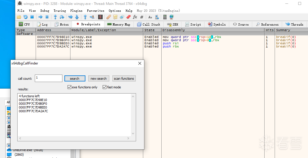Click the Restart debugging icon
308x158 pixels.
pos(26,17)
